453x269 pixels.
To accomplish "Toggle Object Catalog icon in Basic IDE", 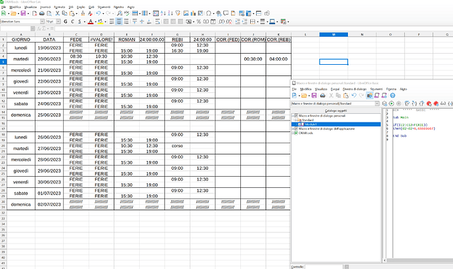I will point(370,96).
